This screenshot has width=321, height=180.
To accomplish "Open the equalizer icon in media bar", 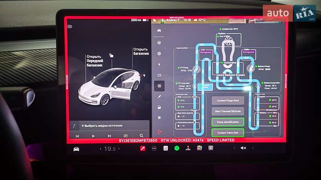I will click(x=126, y=136).
